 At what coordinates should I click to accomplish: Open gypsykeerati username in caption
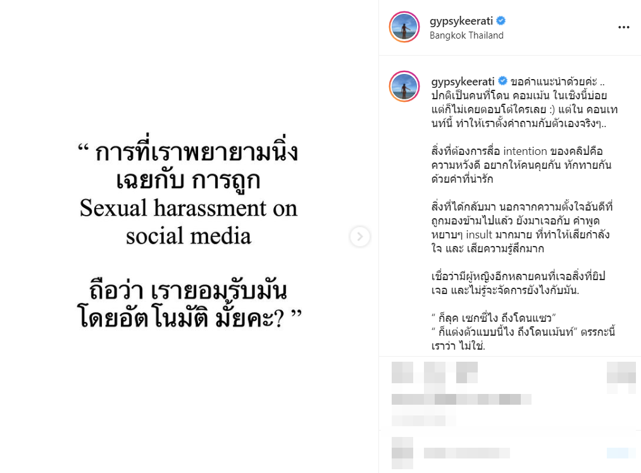click(x=463, y=82)
